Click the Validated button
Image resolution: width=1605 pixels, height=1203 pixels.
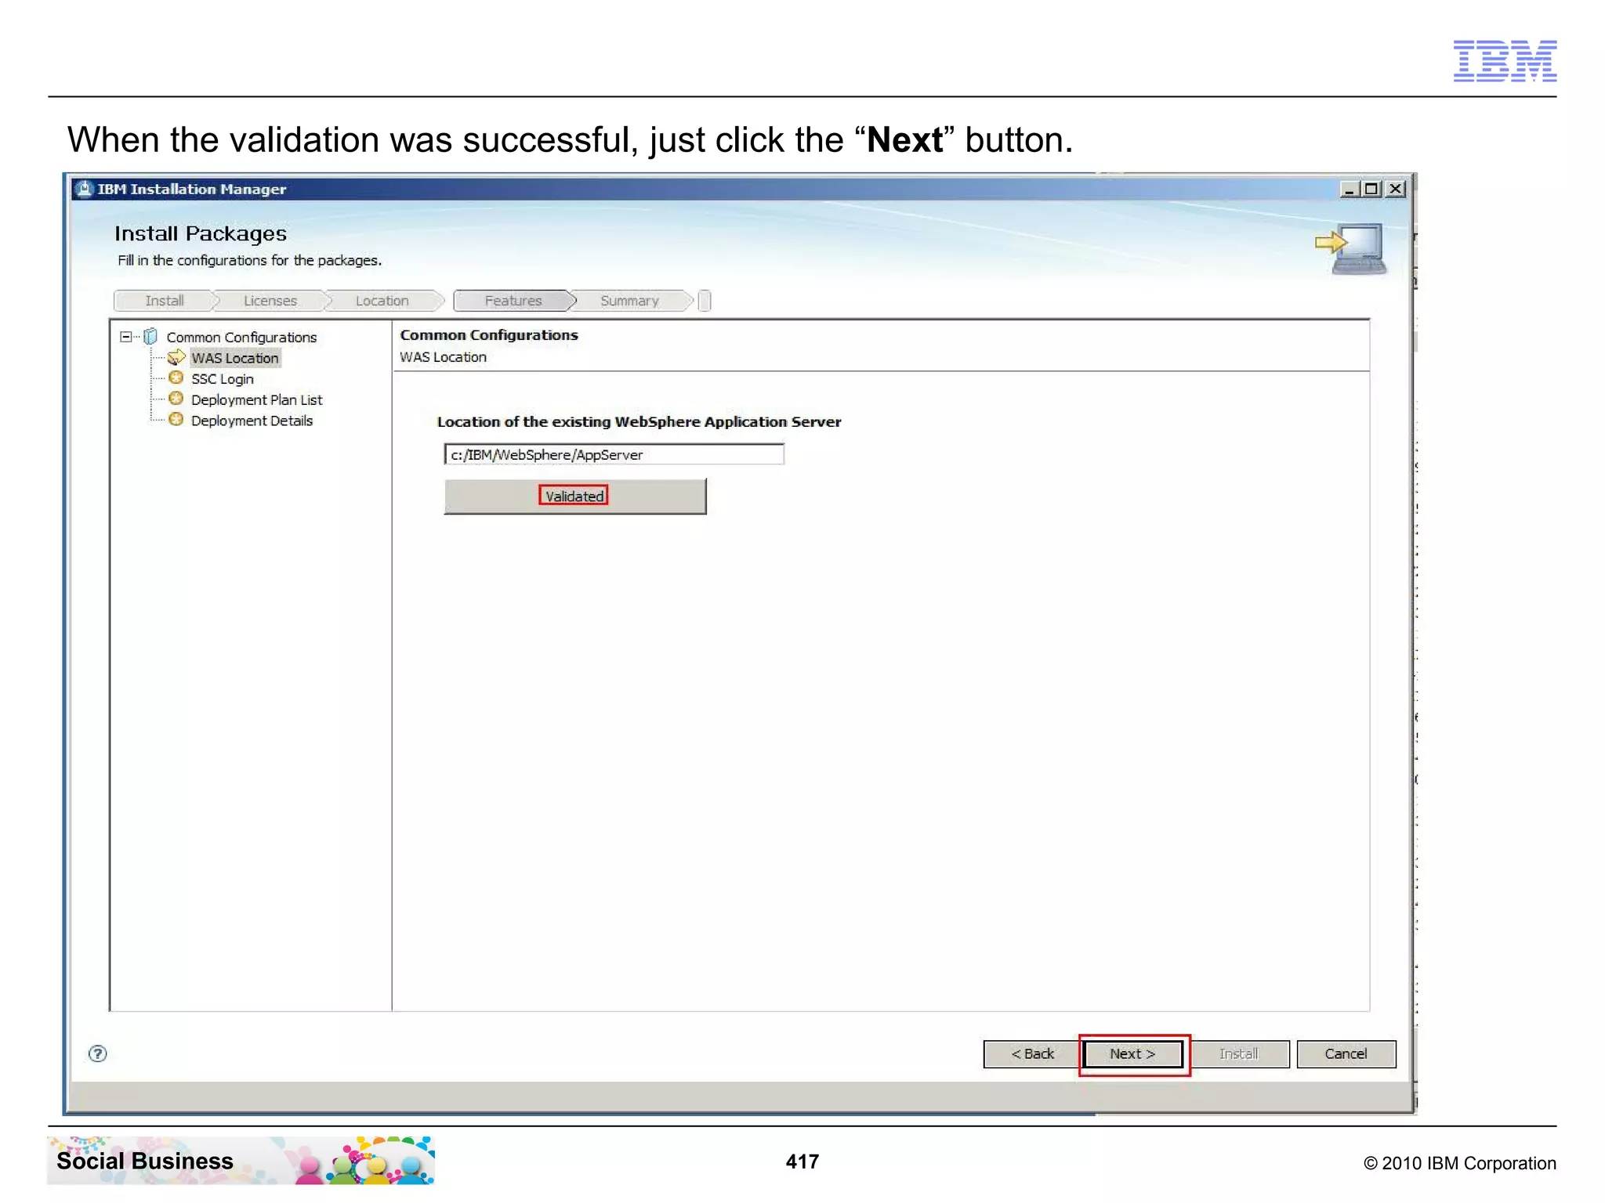(574, 497)
